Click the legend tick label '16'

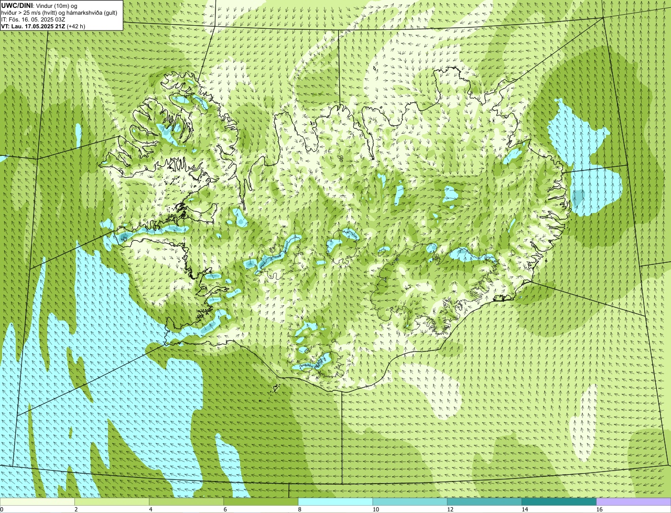point(599,509)
